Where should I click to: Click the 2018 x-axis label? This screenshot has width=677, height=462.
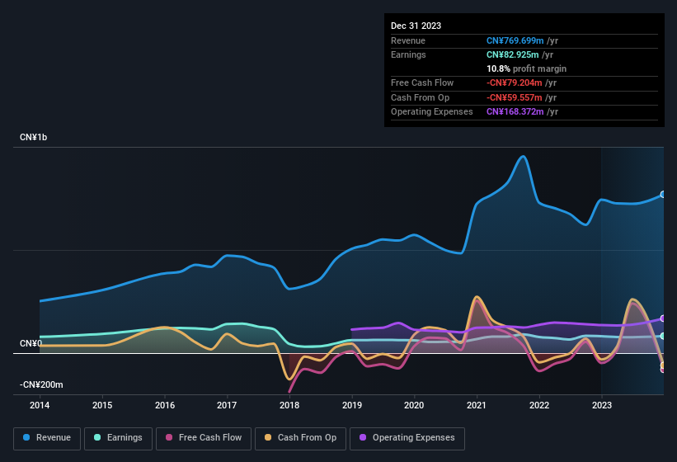289,405
